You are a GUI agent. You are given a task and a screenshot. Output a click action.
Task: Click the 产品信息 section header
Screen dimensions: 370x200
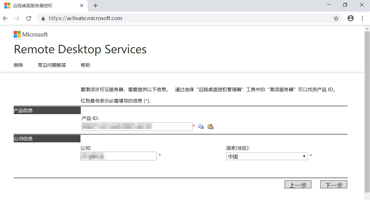click(47, 110)
